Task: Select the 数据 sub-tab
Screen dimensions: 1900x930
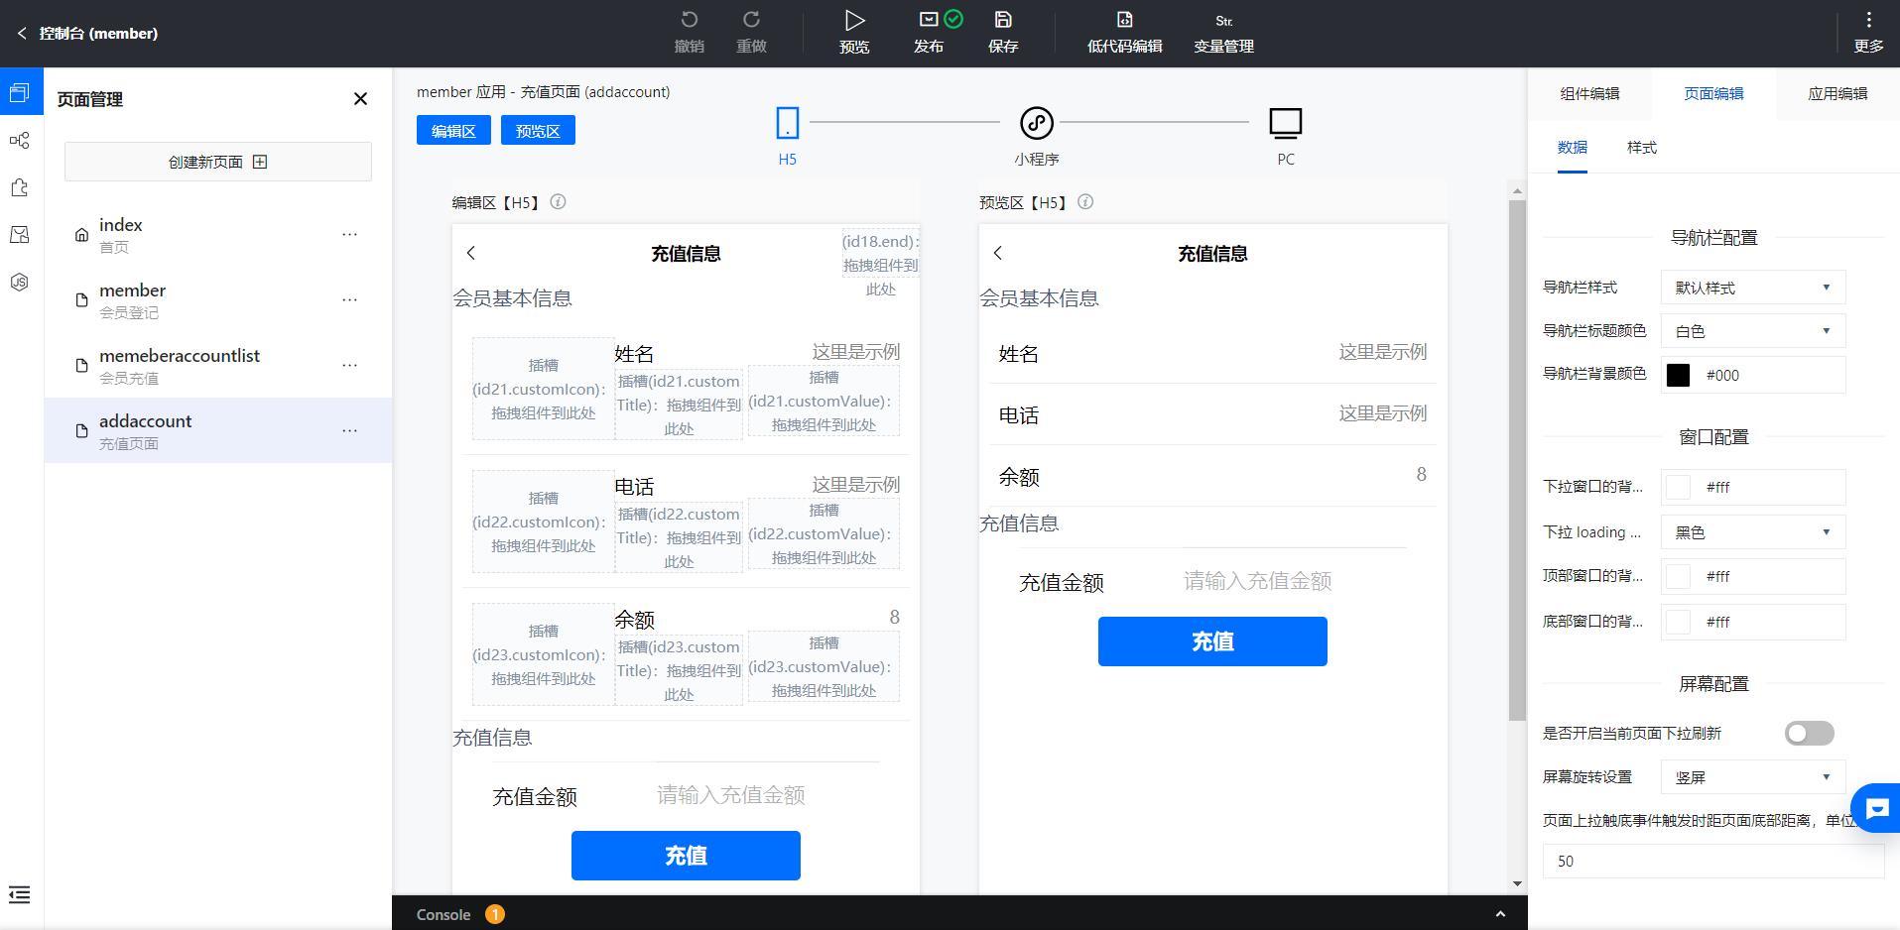Action: tap(1573, 148)
